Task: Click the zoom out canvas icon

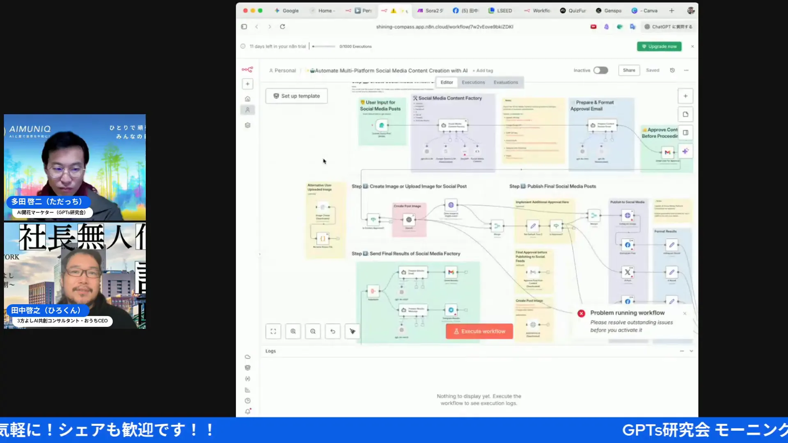Action: pyautogui.click(x=313, y=331)
